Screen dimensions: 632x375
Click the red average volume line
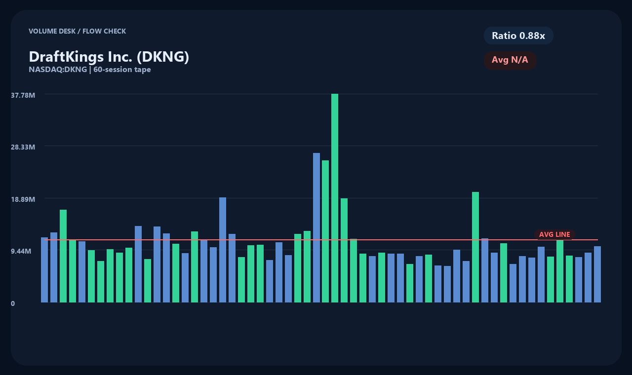pos(321,240)
